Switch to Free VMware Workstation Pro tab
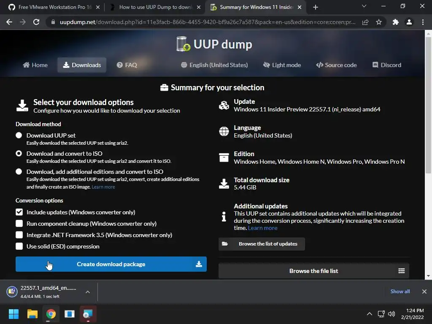432x324 pixels. [55, 7]
